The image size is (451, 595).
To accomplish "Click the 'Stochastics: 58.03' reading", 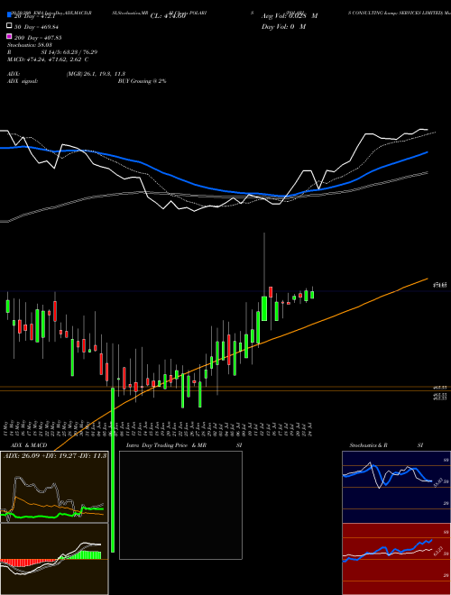I will tap(30, 45).
